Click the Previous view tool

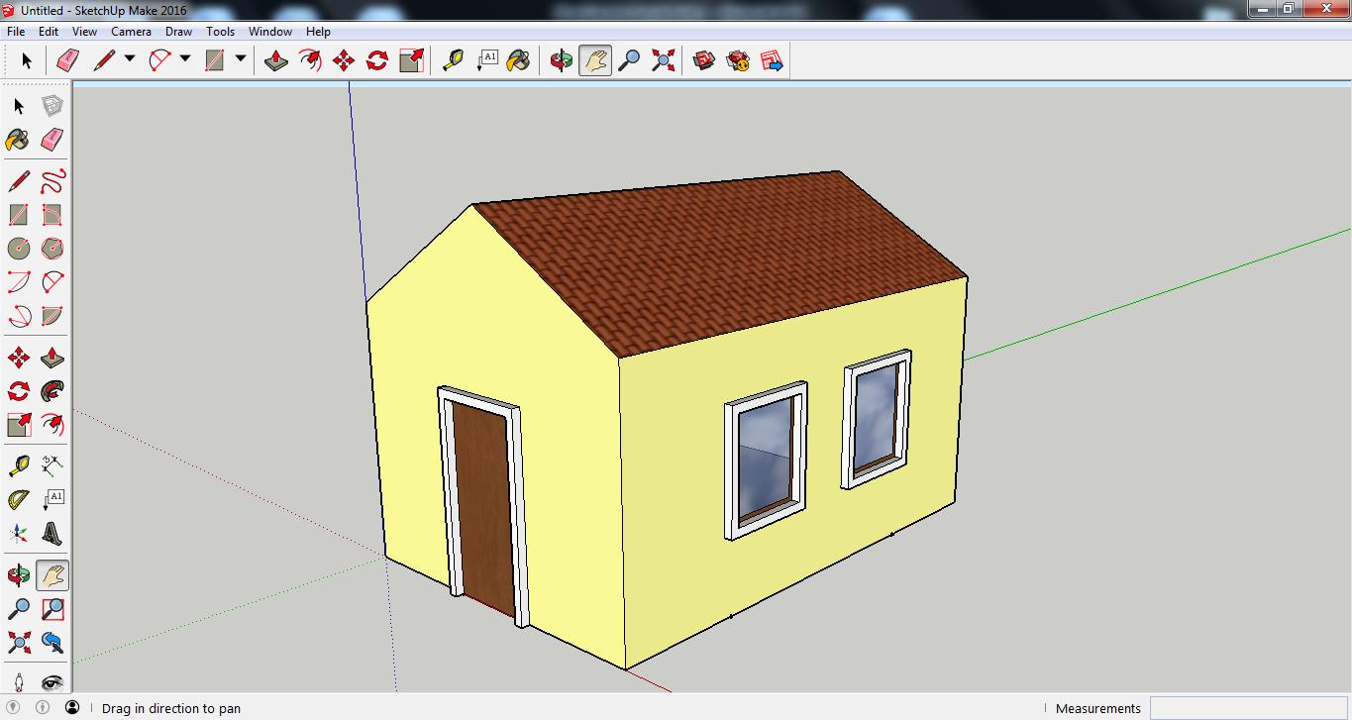click(x=52, y=643)
